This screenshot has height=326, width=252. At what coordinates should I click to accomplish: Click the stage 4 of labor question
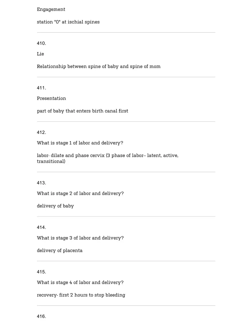tap(80, 282)
